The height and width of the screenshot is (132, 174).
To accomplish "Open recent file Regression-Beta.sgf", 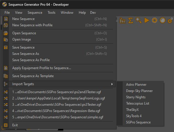I will click(59, 111).
